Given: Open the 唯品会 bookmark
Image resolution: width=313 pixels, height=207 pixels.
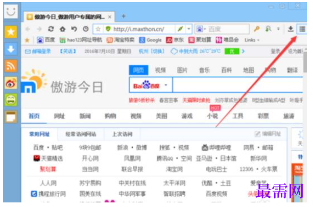Looking at the screenshot, I should 227,40.
